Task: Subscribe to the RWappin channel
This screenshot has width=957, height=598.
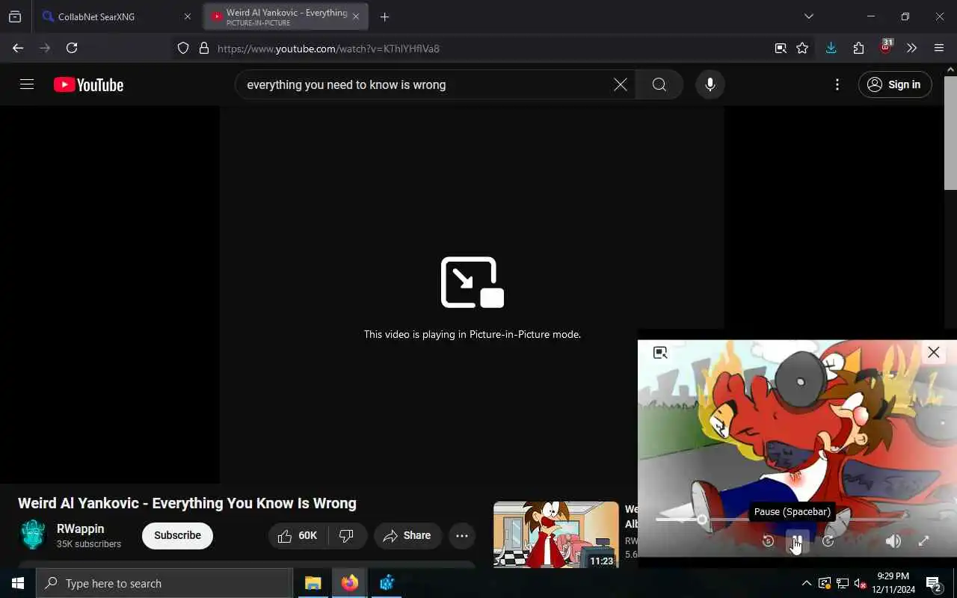Action: pyautogui.click(x=177, y=535)
